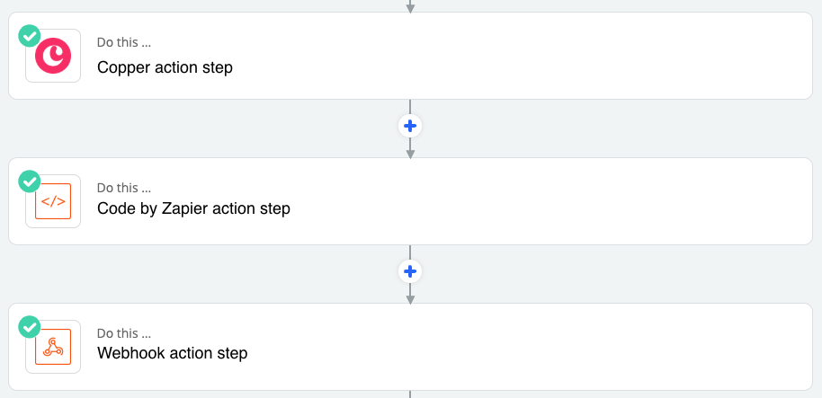Click the green checkmark badge on Copper step
Viewport: 822px width, 398px height.
(30, 36)
